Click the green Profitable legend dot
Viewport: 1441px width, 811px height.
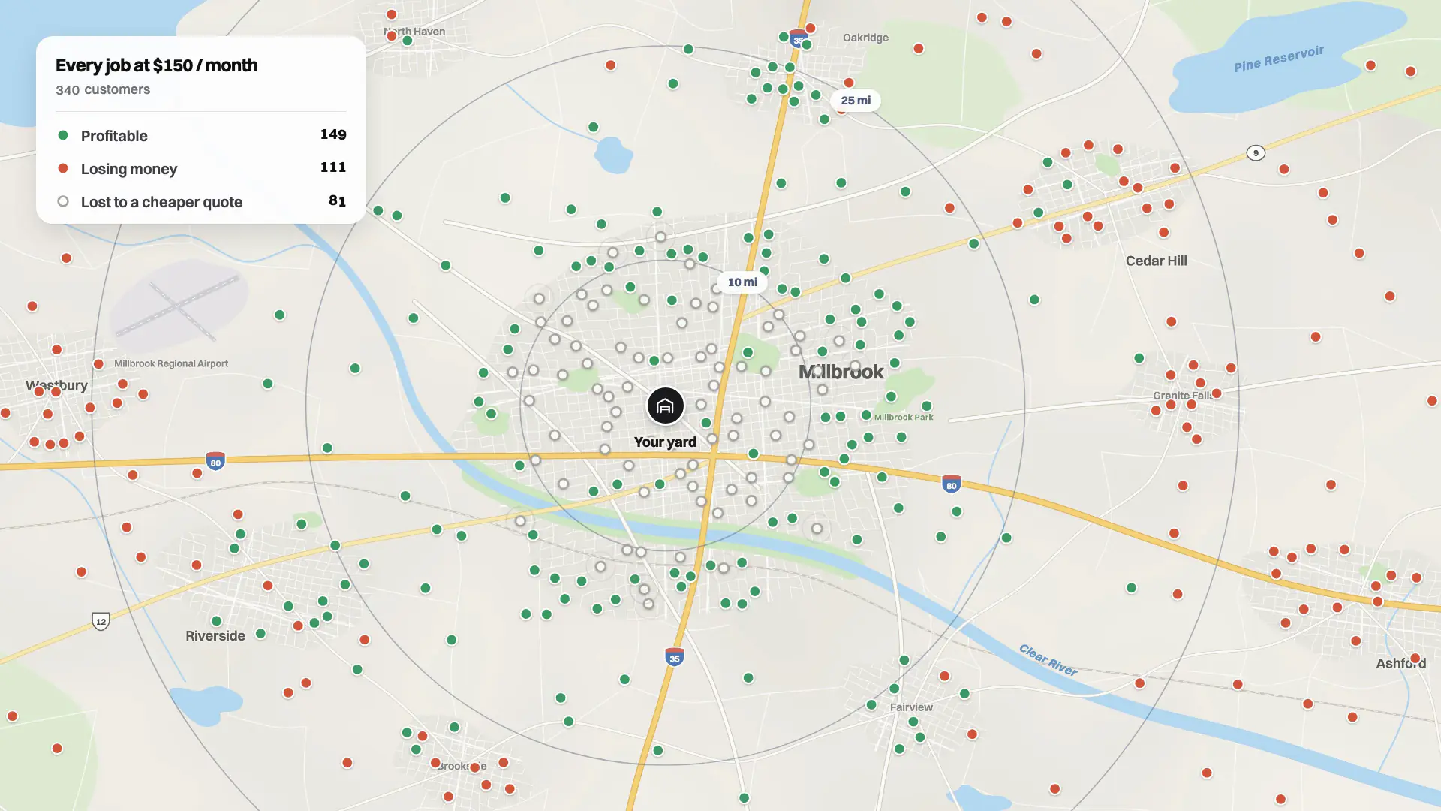63,135
